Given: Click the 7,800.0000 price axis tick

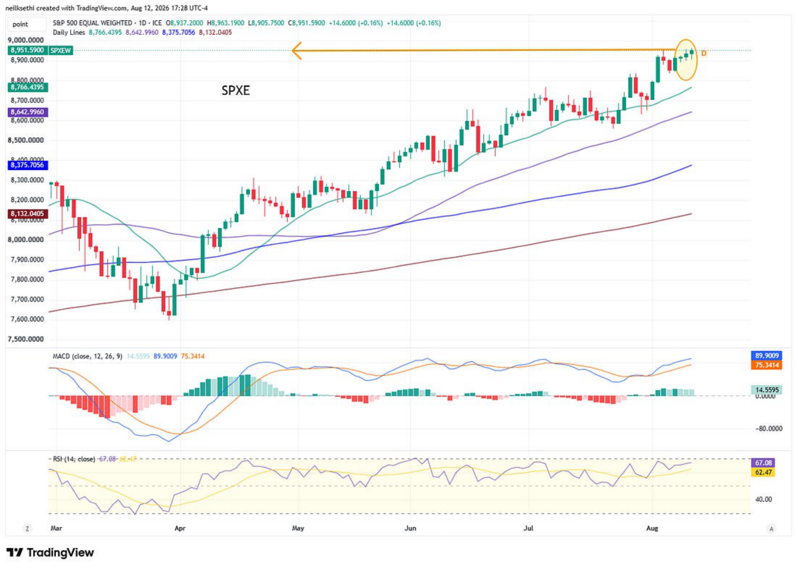Looking at the screenshot, I should click(27, 279).
